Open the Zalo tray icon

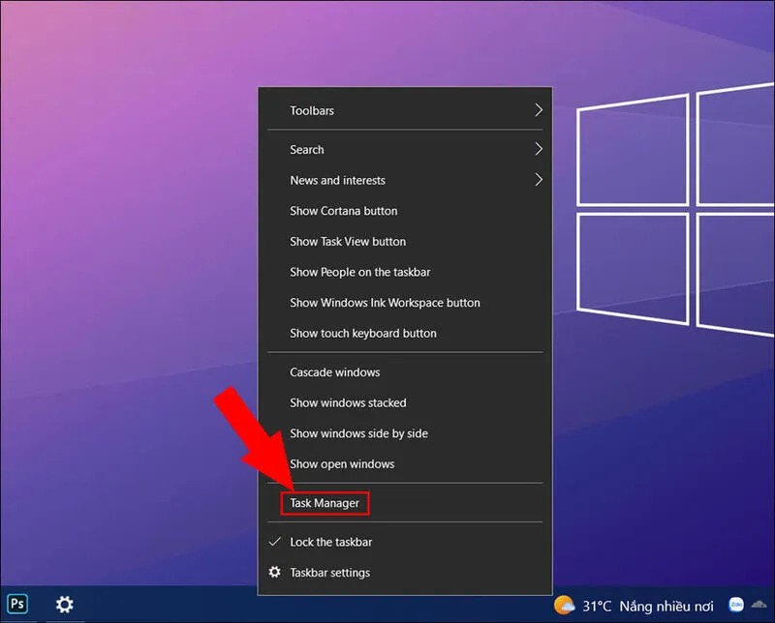pos(736,605)
